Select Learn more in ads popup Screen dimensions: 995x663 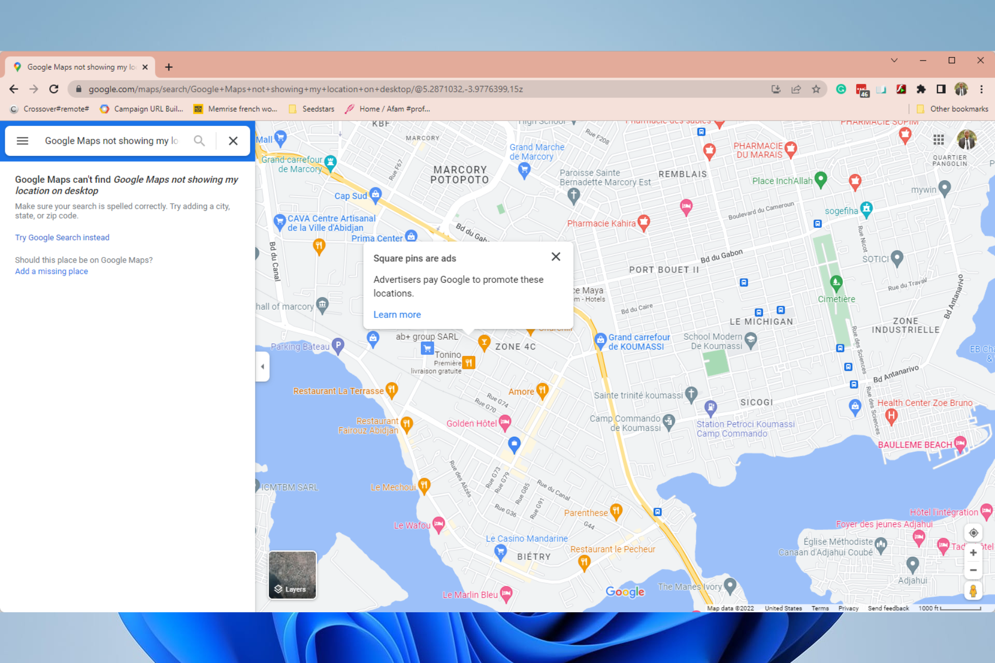(397, 314)
